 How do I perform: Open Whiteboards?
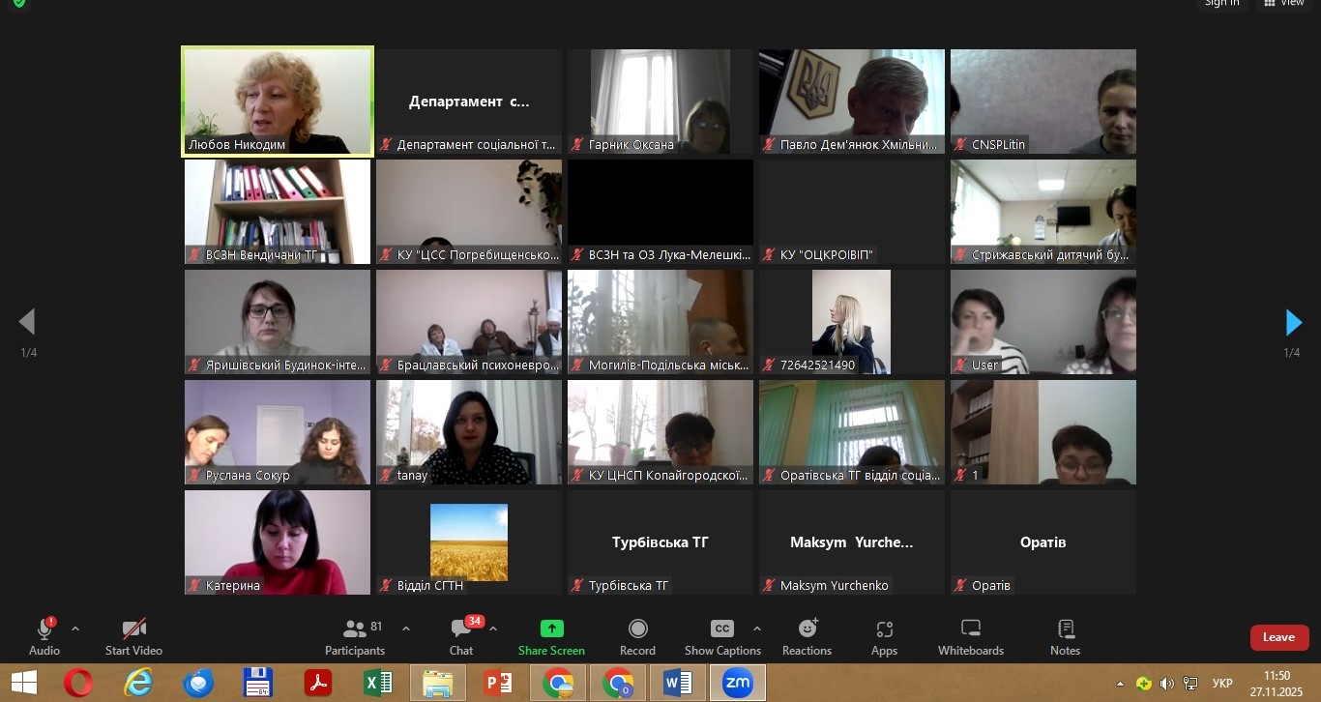tap(971, 637)
